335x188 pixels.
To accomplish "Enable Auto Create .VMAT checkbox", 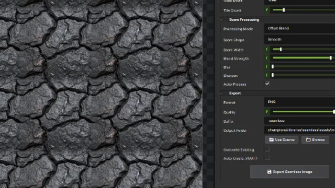I will coord(267,158).
